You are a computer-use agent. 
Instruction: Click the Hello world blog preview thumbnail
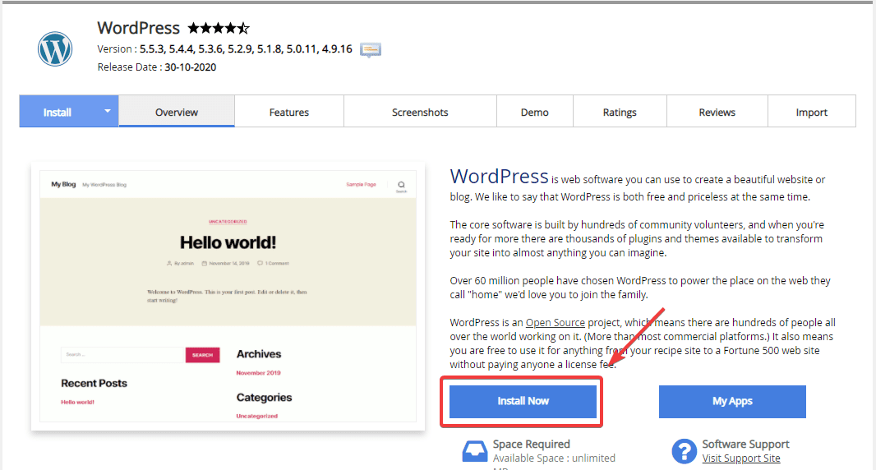(228, 300)
